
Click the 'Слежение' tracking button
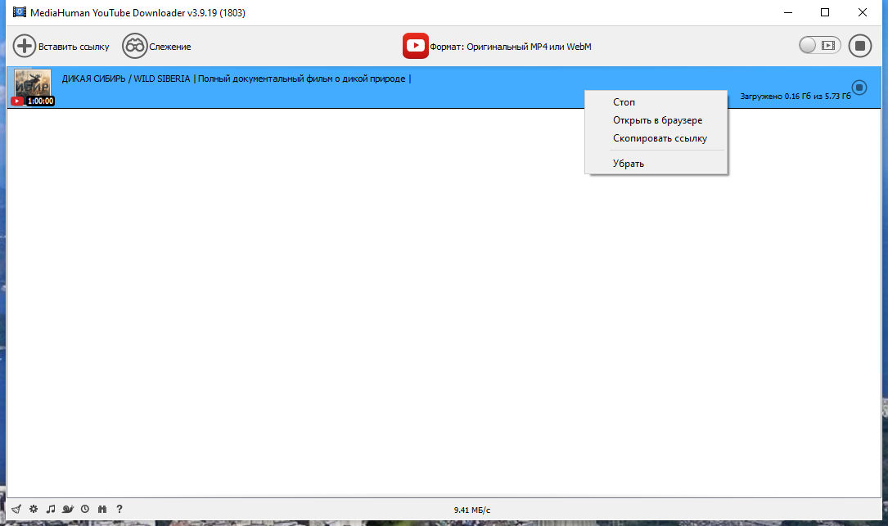tap(156, 47)
